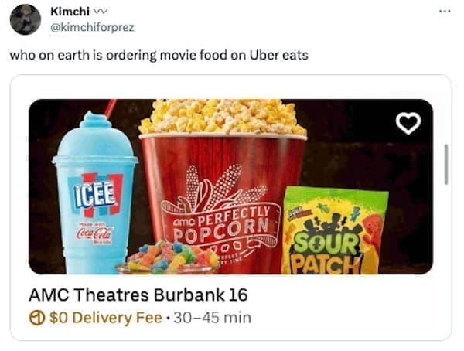Open the three-dot more options menu
Image resolution: width=464 pixels, height=351 pixels.
(x=445, y=12)
